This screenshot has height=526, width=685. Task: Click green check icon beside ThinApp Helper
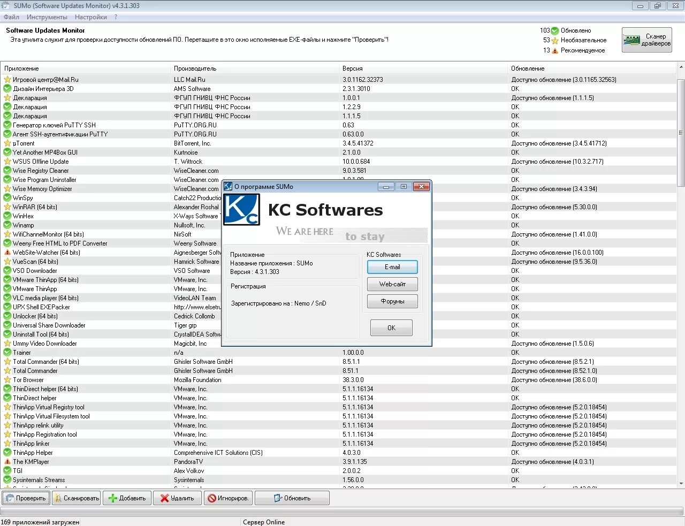(x=7, y=453)
